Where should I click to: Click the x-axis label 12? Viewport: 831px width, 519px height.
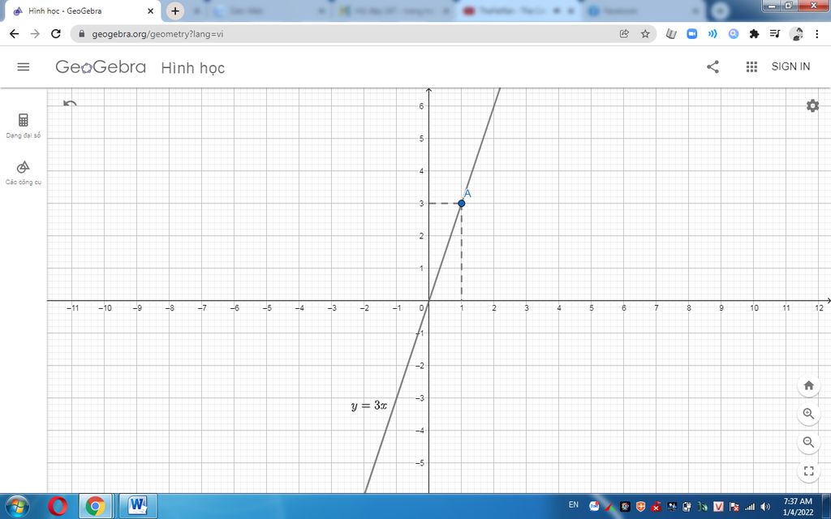[820, 308]
